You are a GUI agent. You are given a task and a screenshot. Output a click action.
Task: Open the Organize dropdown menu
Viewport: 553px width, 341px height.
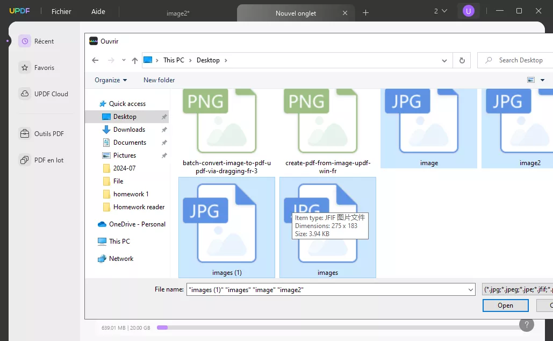tap(110, 80)
